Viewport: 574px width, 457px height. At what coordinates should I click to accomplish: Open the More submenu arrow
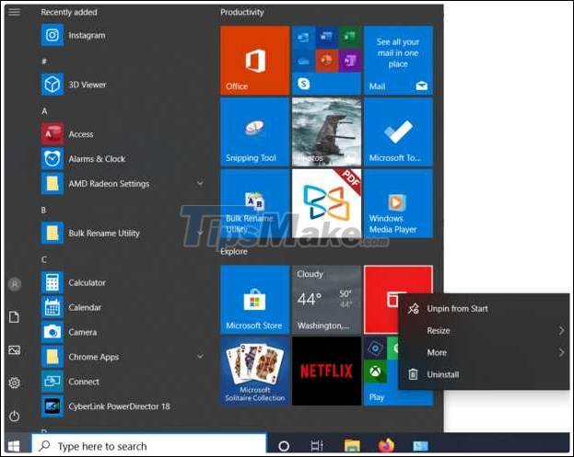tap(561, 353)
